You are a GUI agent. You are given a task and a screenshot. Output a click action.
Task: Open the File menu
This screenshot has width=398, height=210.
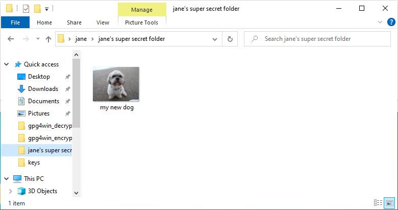(x=15, y=22)
